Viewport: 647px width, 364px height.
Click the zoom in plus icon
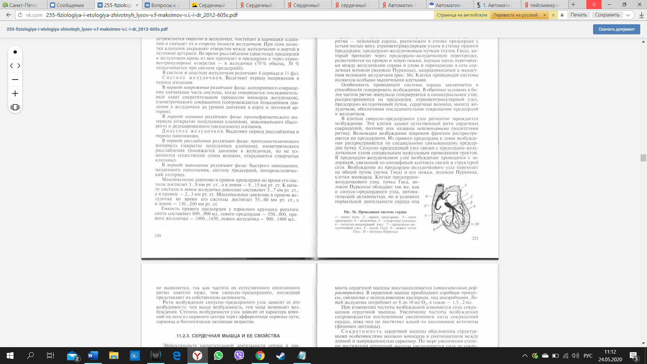pos(15,93)
